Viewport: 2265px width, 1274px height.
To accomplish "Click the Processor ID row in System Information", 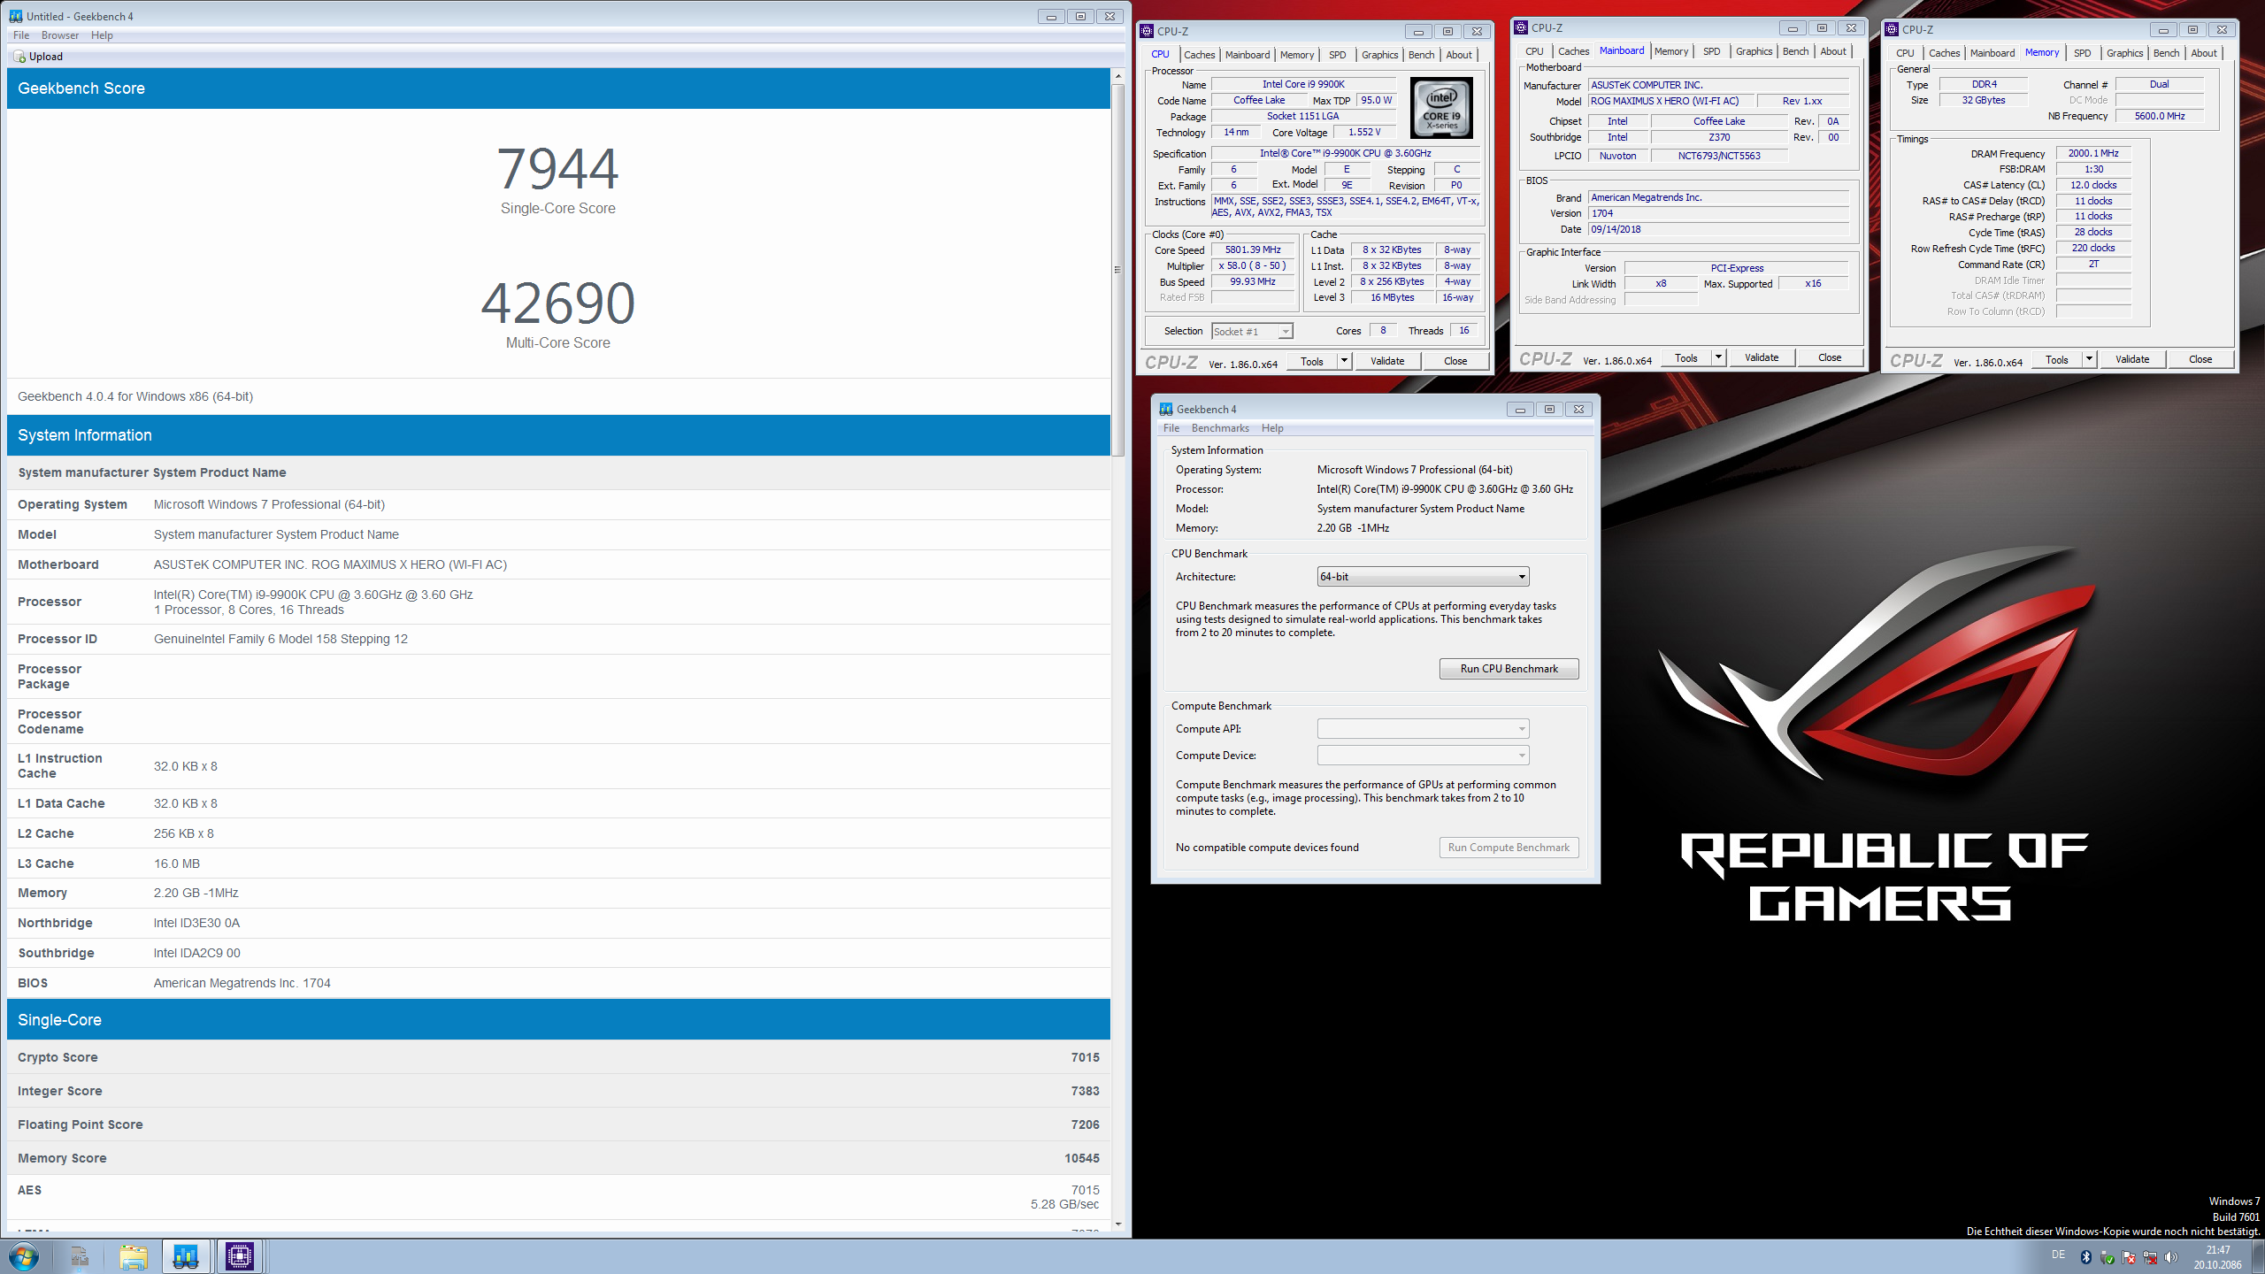I will click(558, 639).
